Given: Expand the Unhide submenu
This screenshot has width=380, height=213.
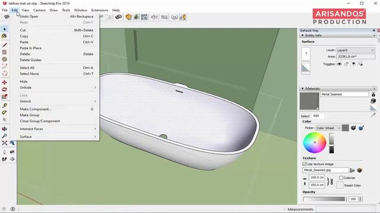Looking at the screenshot, I should point(58,88).
